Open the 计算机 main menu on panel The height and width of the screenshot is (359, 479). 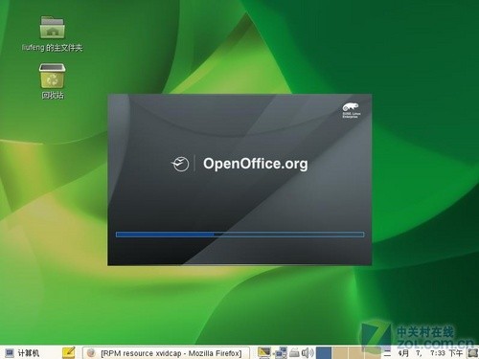point(22,352)
